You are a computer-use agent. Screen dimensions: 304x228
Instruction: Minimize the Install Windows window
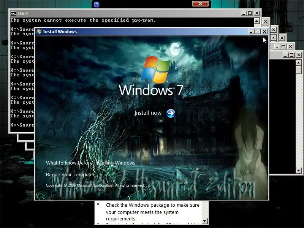(251, 32)
